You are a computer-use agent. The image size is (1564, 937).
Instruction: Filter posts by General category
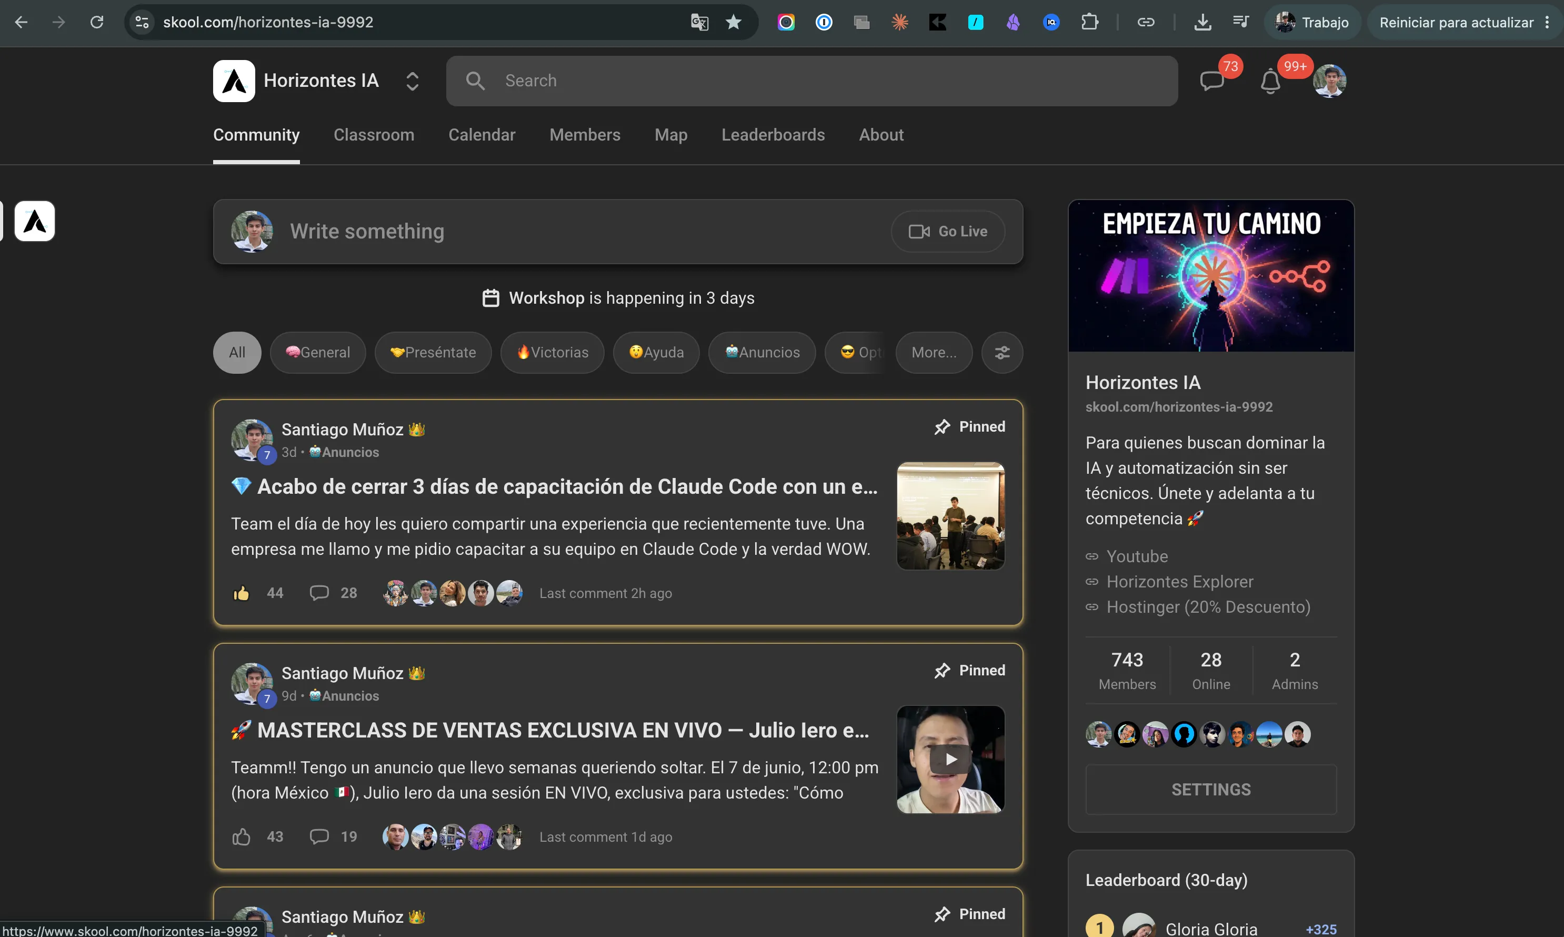tap(318, 352)
